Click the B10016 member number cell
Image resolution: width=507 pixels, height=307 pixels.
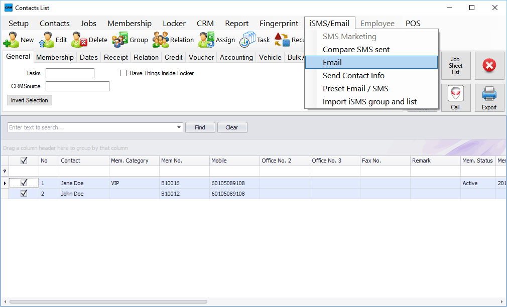tap(185, 183)
